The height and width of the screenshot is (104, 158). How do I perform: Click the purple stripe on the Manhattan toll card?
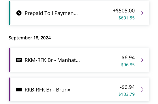click(x=10, y=60)
